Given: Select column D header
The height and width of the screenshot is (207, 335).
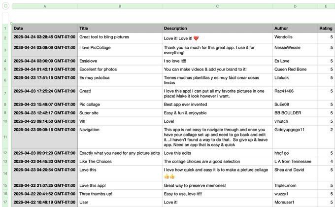Looking at the screenshot, I should pos(295,6).
